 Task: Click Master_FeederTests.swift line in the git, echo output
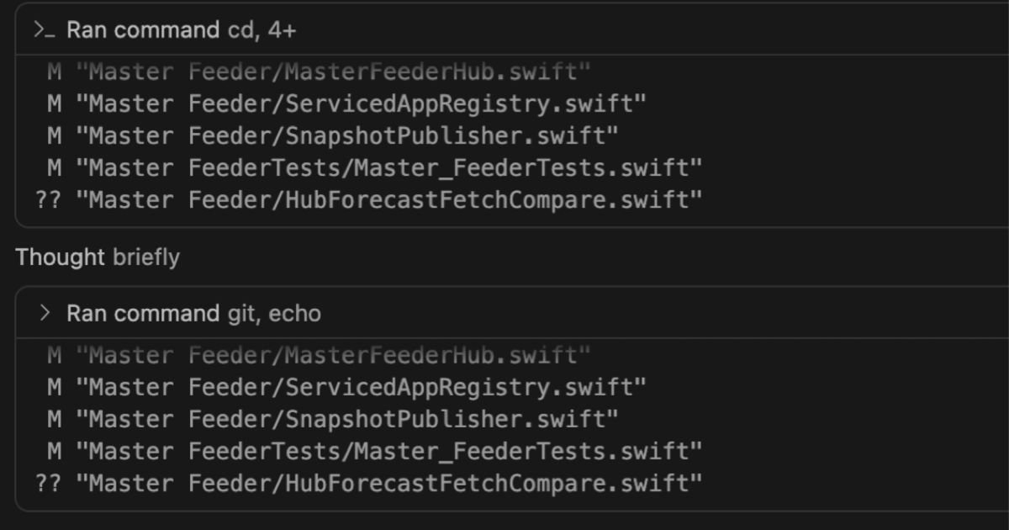374,451
